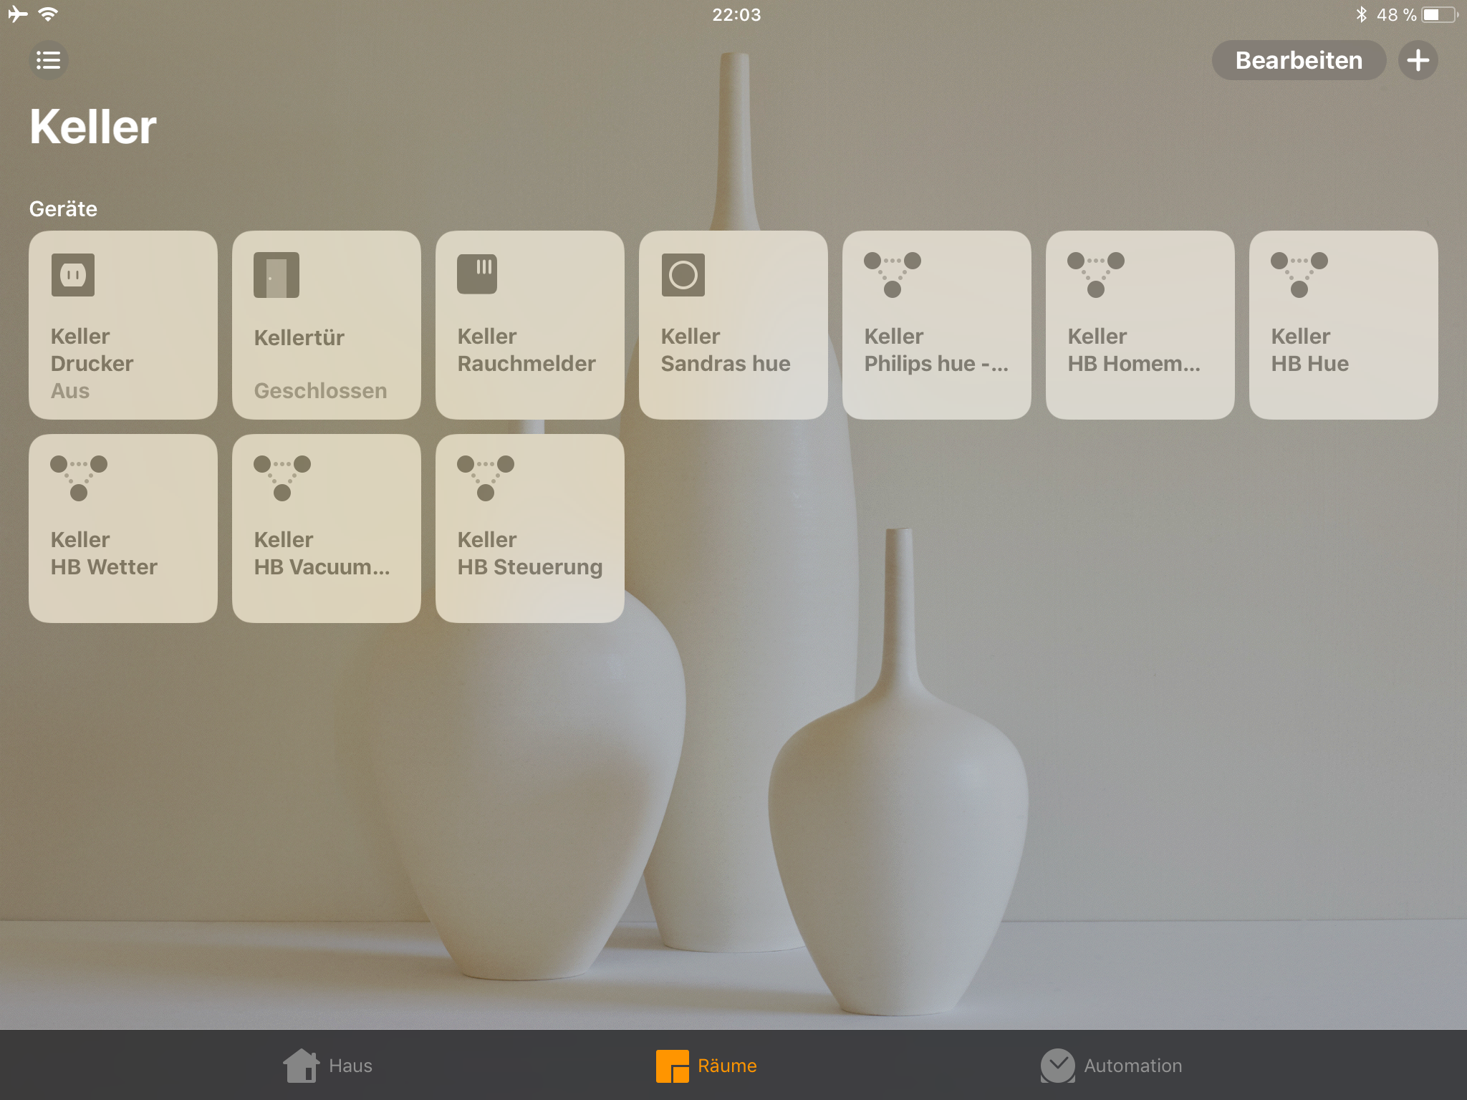Switch to the Räume tab
Viewport: 1467px width, 1100px height.
(x=706, y=1066)
